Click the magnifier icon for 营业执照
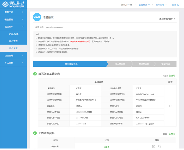The width and height of the screenshot is (184, 150). [x=159, y=146]
